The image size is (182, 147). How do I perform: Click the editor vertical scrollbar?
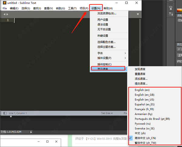point(140,42)
